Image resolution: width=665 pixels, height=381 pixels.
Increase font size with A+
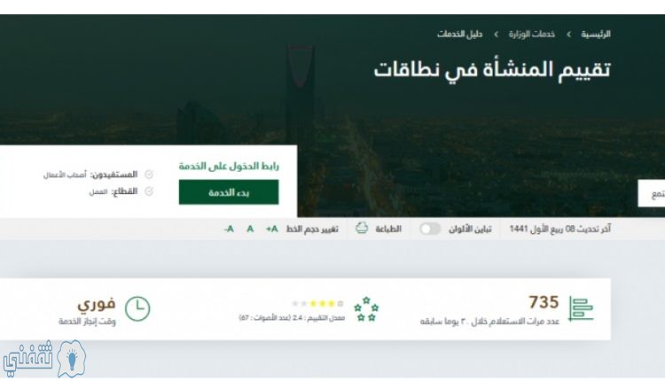(x=272, y=229)
